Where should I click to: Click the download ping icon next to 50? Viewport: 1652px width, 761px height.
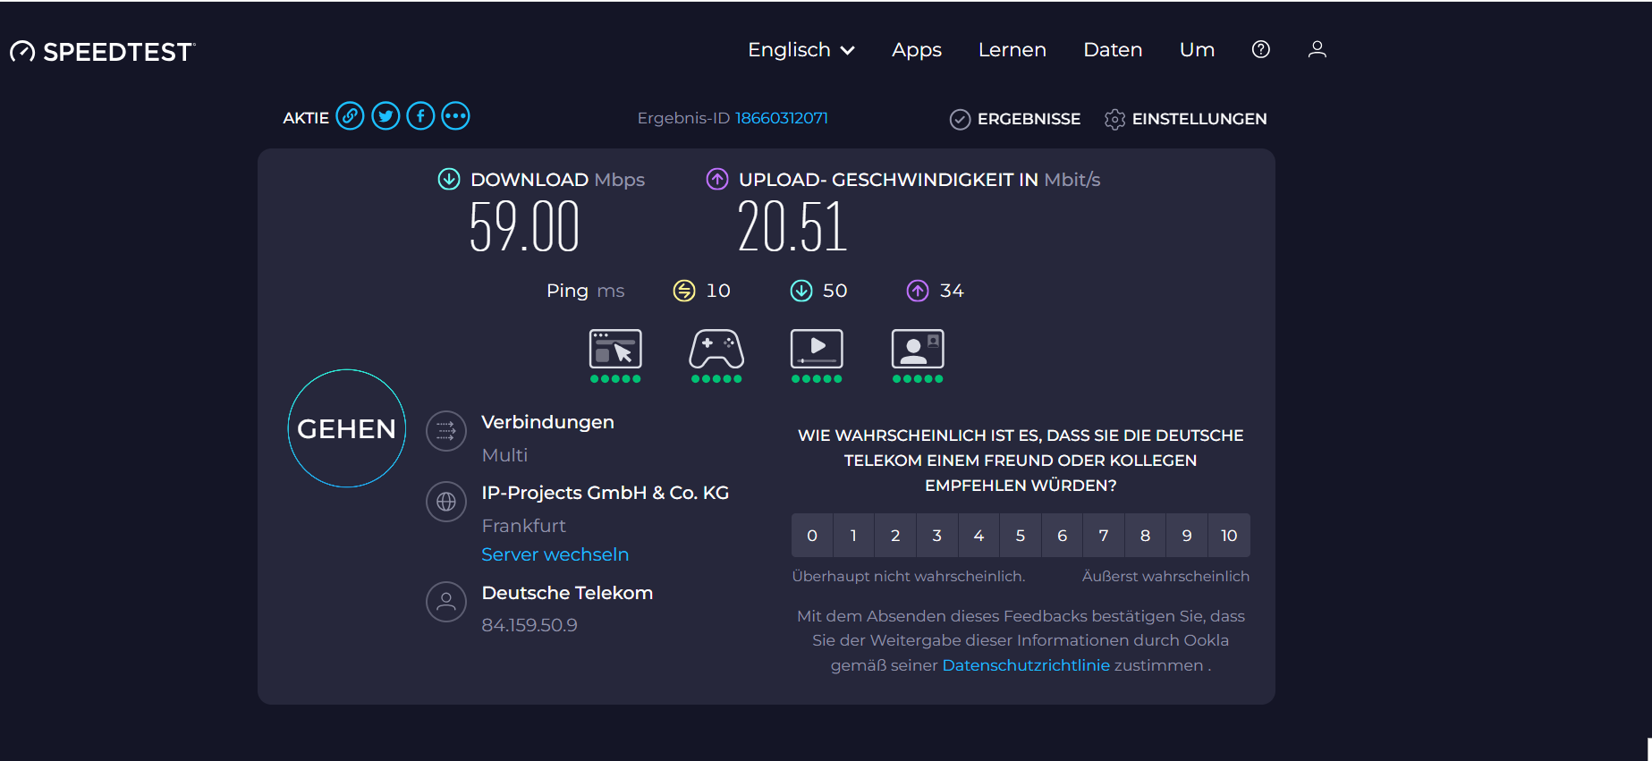[801, 291]
